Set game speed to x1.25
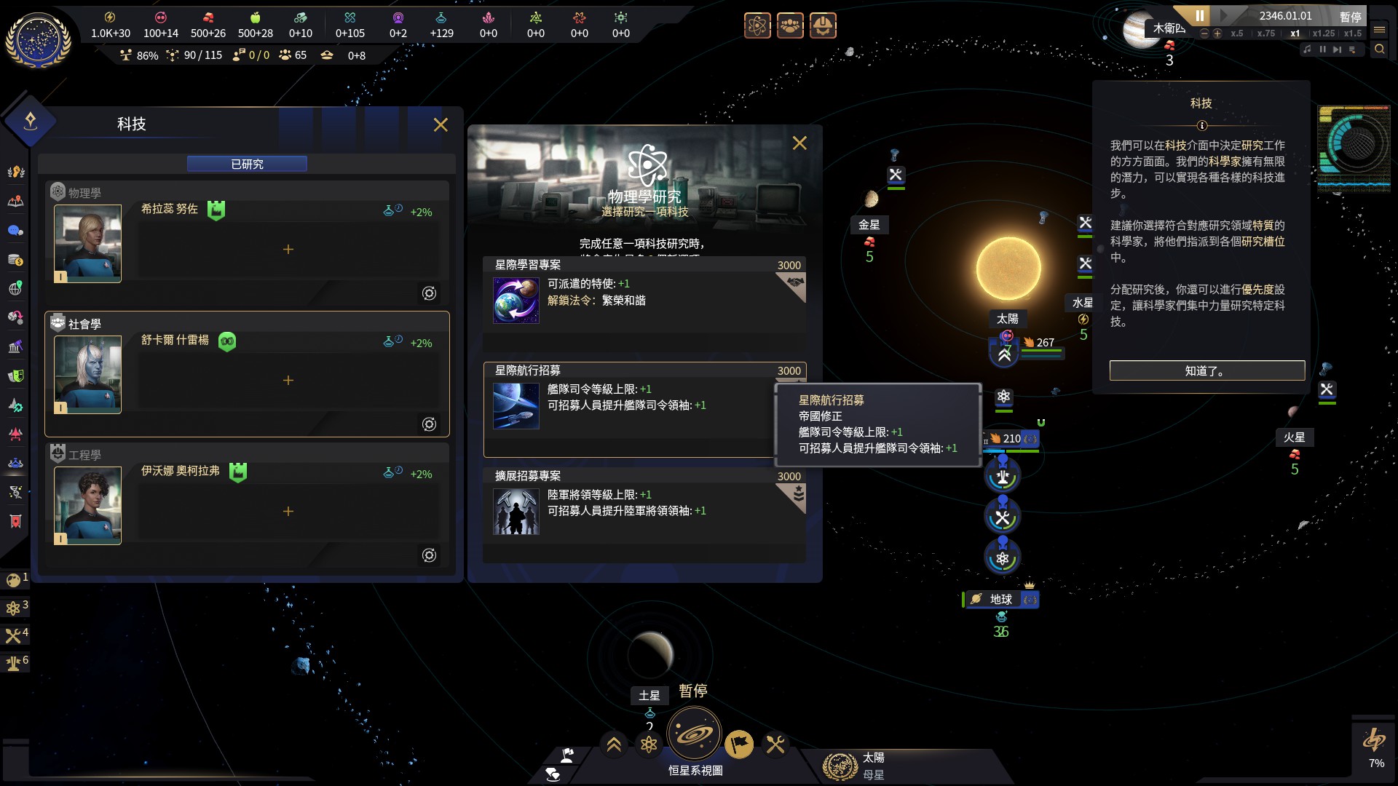Screen dimensions: 1398x786 click(x=1324, y=33)
